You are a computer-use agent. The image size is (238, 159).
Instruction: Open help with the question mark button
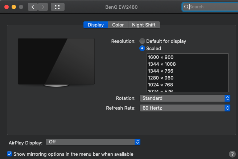tap(232, 154)
